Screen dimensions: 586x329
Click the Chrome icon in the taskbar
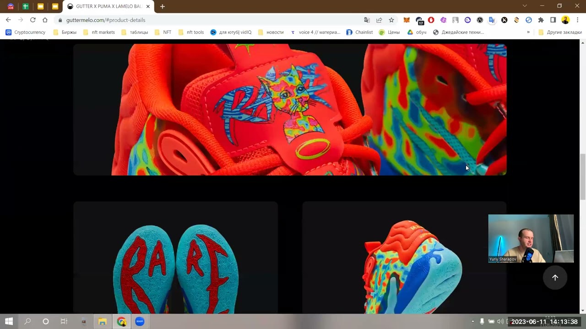point(121,322)
